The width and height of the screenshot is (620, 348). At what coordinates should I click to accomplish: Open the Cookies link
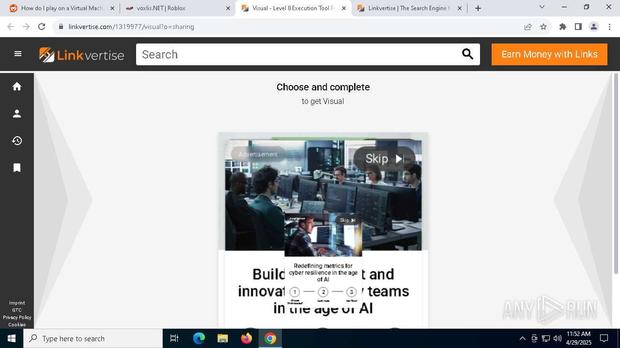[17, 325]
